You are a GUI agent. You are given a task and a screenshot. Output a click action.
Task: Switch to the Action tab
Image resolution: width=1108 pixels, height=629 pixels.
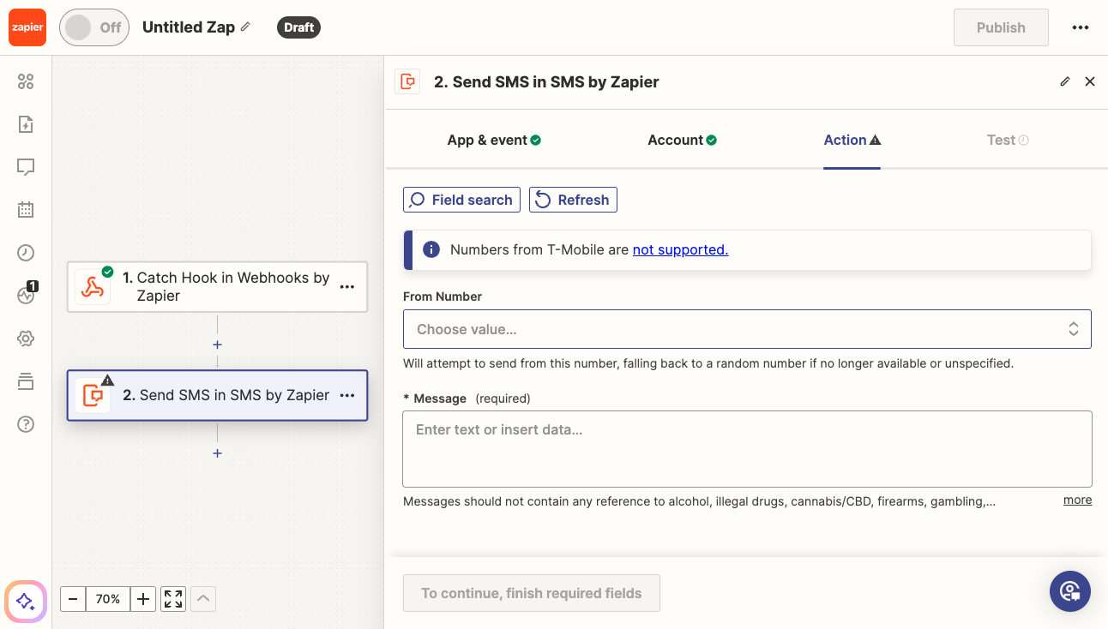pos(852,140)
